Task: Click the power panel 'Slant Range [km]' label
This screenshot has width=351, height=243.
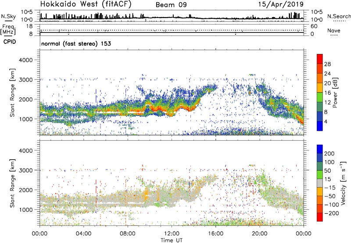Action: pyautogui.click(x=12, y=93)
